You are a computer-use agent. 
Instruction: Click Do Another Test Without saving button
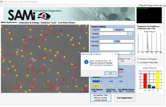101,97
